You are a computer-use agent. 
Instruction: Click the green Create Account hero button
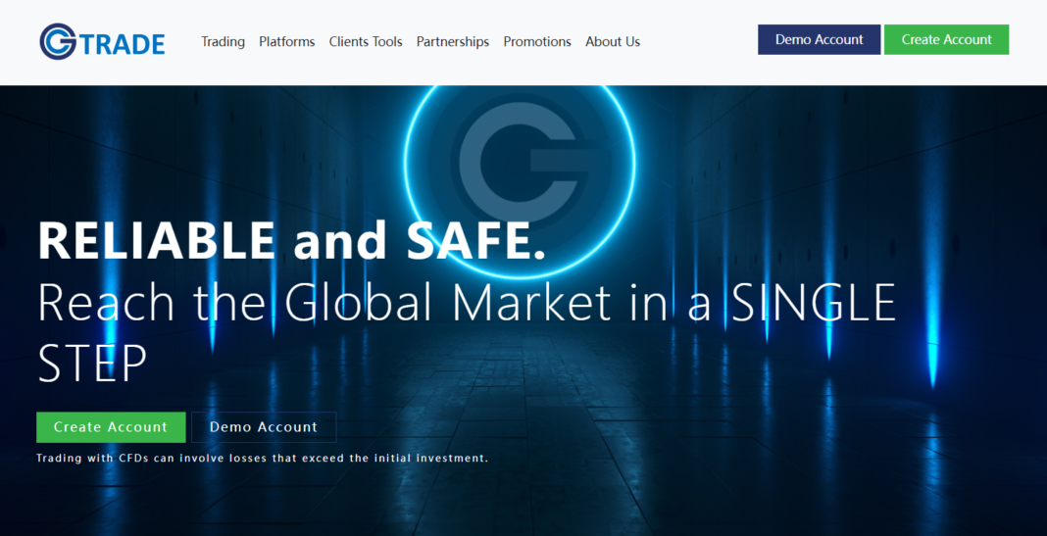111,427
